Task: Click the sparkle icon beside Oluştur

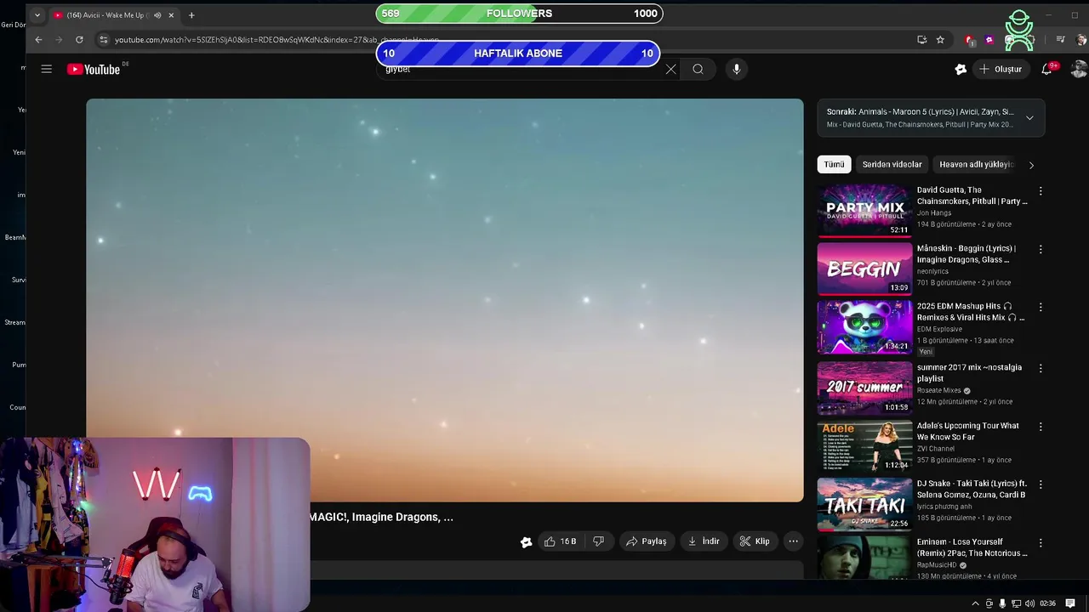Action: pos(961,69)
